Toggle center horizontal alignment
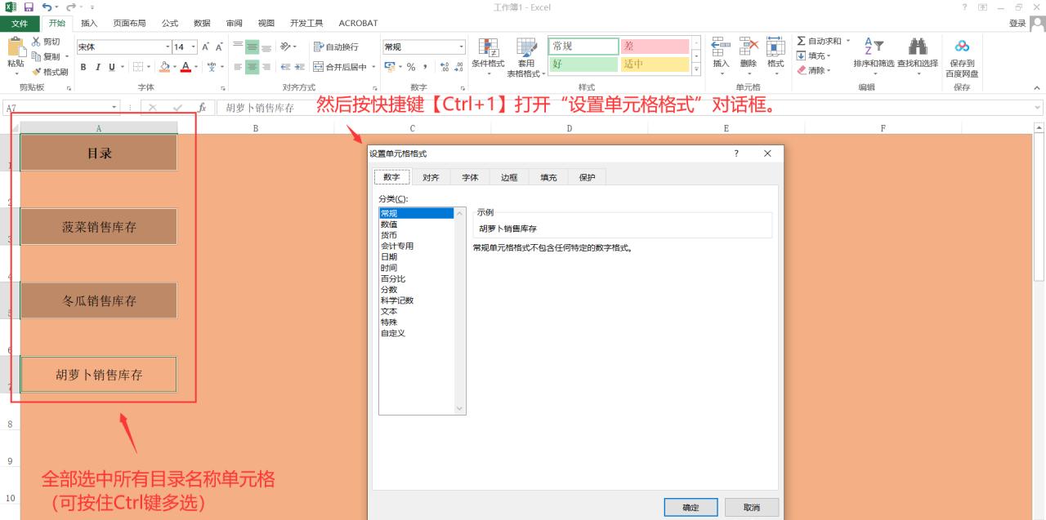The width and height of the screenshot is (1046, 520). 253,67
